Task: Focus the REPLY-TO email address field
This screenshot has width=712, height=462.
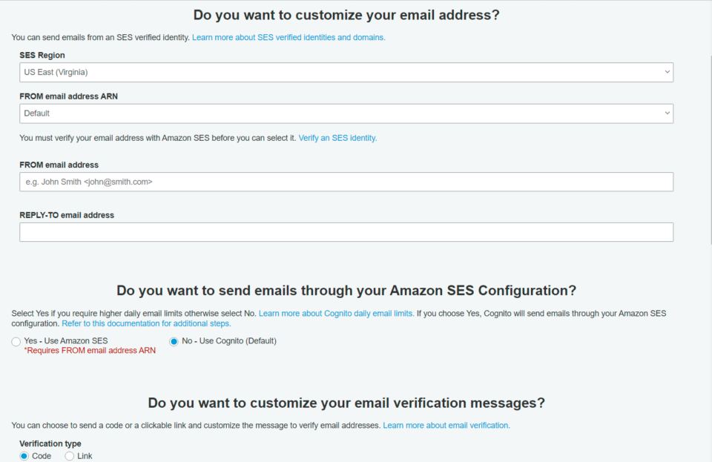Action: pyautogui.click(x=346, y=231)
